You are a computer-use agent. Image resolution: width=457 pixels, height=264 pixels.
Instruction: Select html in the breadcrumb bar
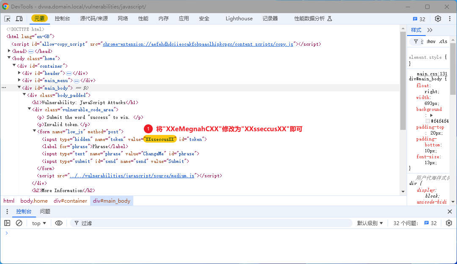(x=9, y=201)
